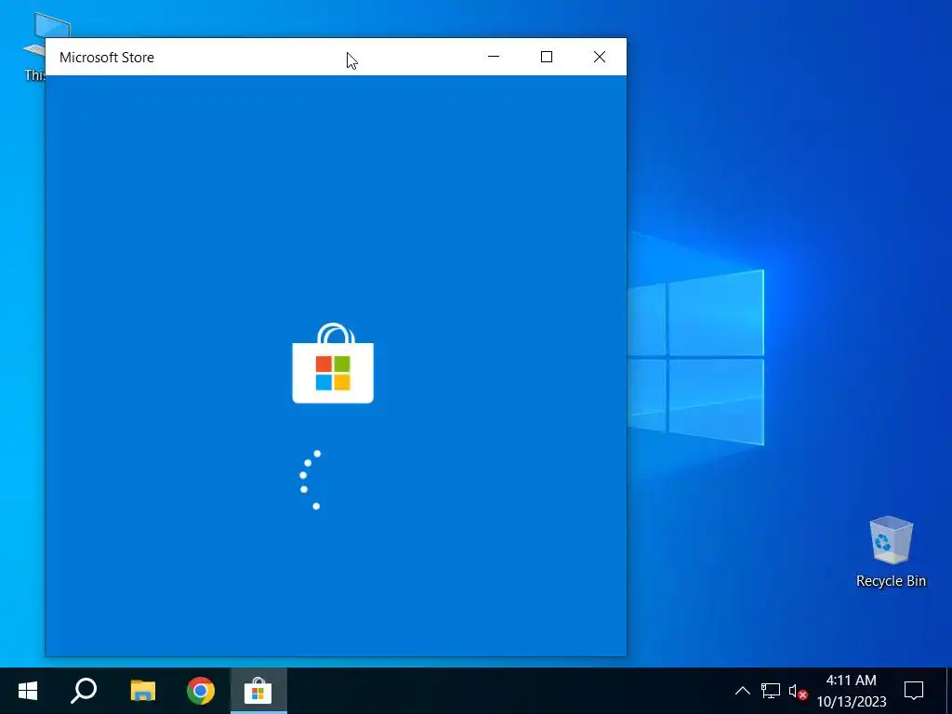
Task: Click the muted volume tray icon
Action: tap(798, 691)
